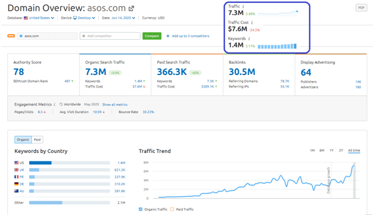Image resolution: width=374 pixels, height=216 pixels.
Task: Click the asos.com domain input field
Action: 47,36
